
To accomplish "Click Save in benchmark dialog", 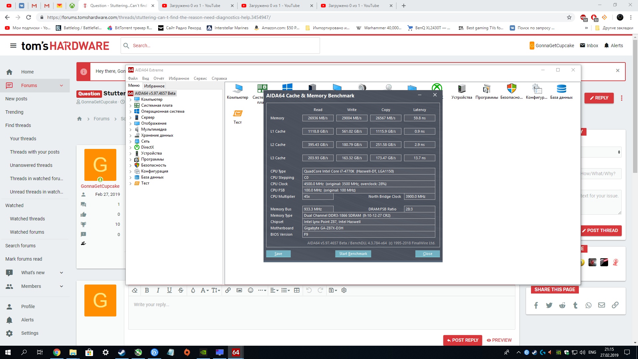I will tap(278, 254).
